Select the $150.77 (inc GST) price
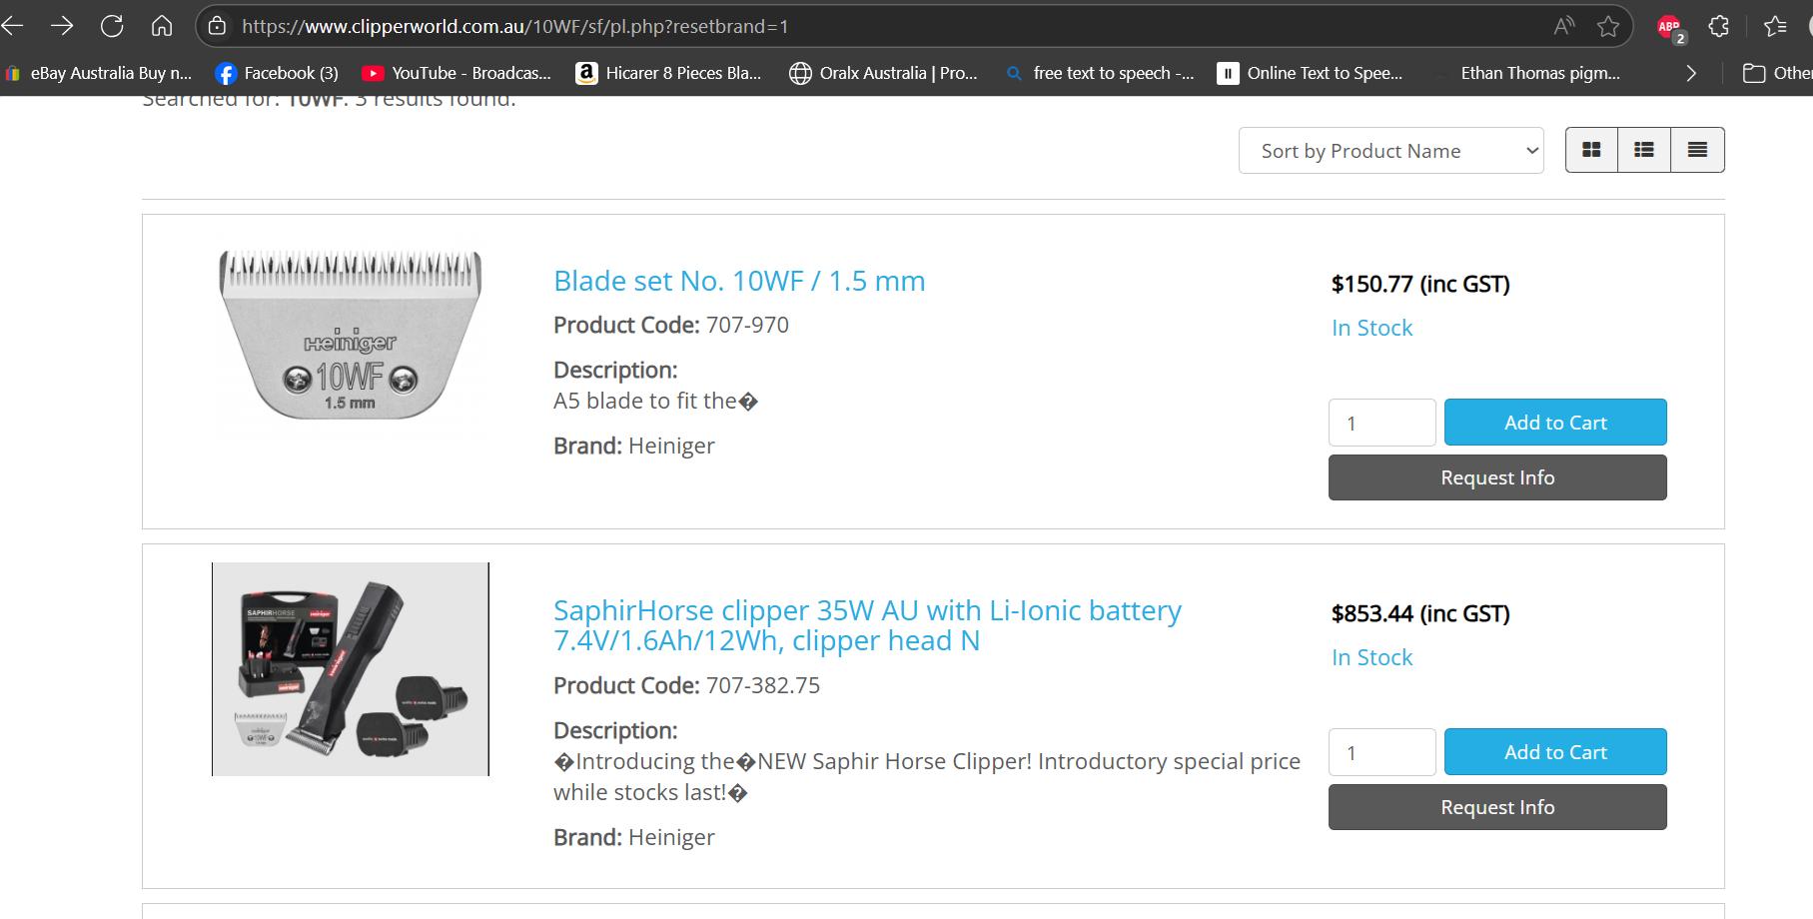Viewport: 1813px width, 919px height. click(1420, 284)
